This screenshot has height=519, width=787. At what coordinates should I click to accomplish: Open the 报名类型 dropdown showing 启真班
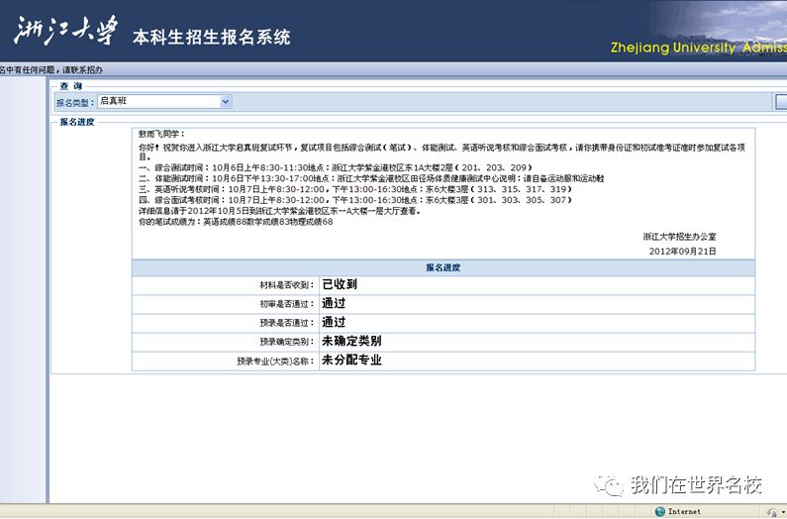point(164,101)
